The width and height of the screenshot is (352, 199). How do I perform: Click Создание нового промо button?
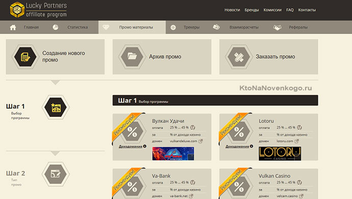tap(55, 57)
